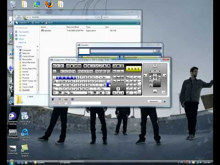
Task: Click the Explorer search field
Action: [121, 17]
